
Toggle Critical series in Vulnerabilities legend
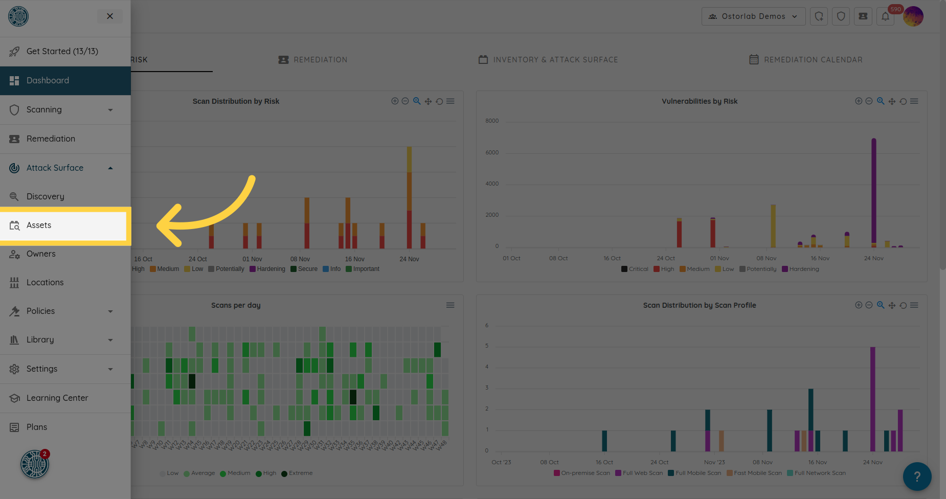pos(635,269)
